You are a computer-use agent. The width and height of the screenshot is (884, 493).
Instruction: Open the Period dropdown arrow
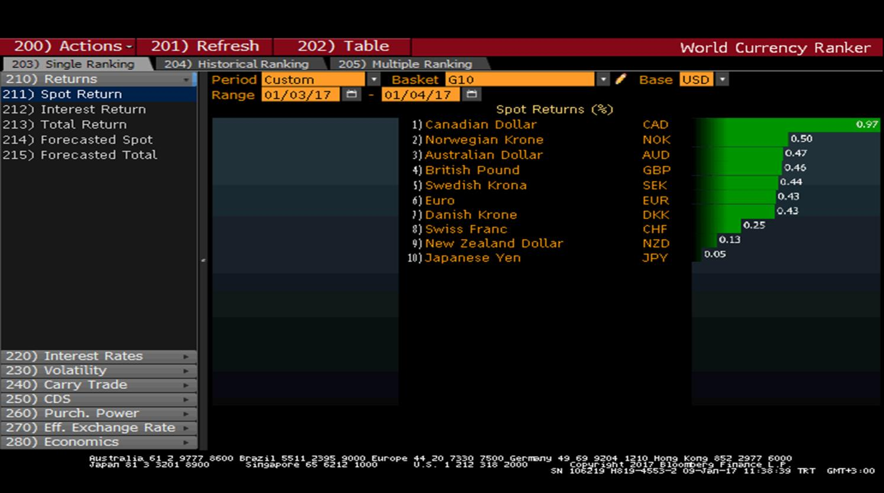pos(373,79)
